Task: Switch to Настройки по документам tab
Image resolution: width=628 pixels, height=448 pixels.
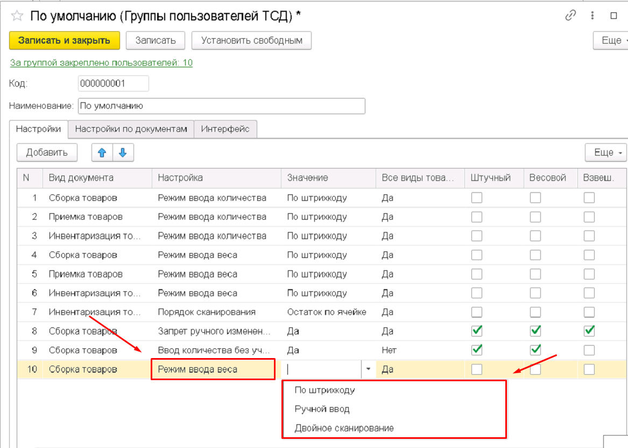Action: point(131,129)
